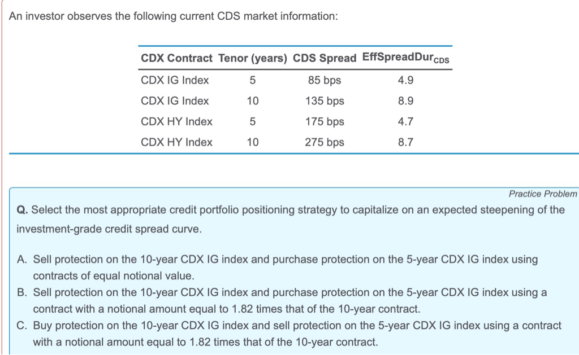Click the CDS Spread column header
Screen dimensions: 579x355
(325, 58)
